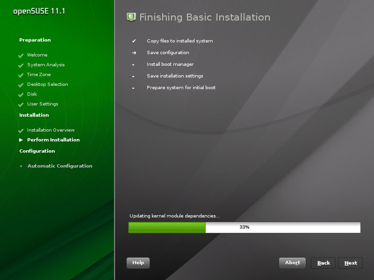Click the checkmark beside Desktop Selection
This screenshot has width=374, height=280.
click(x=21, y=85)
